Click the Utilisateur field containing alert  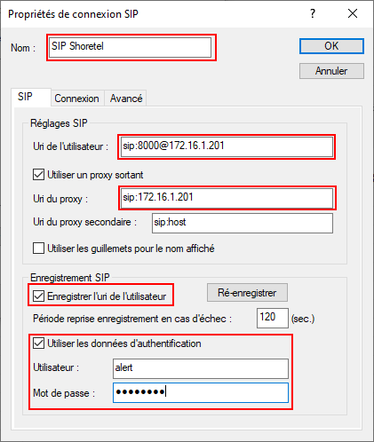[x=201, y=368]
